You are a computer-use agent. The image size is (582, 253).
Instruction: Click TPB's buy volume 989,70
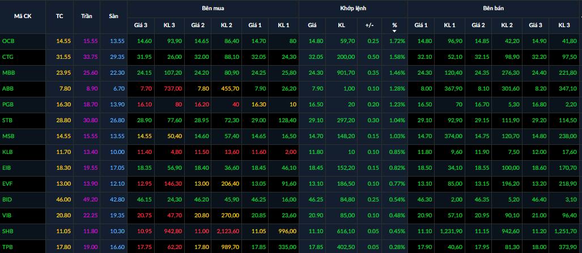coord(230,247)
